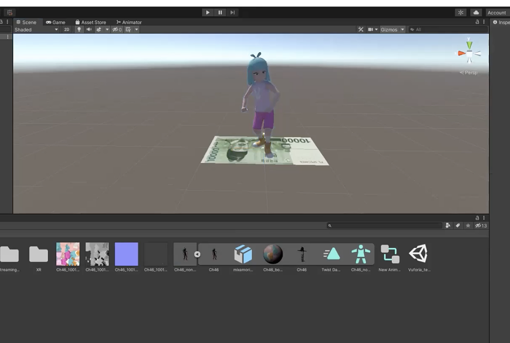The width and height of the screenshot is (510, 343).
Task: Lock the Scene view panel
Action: click(x=477, y=22)
